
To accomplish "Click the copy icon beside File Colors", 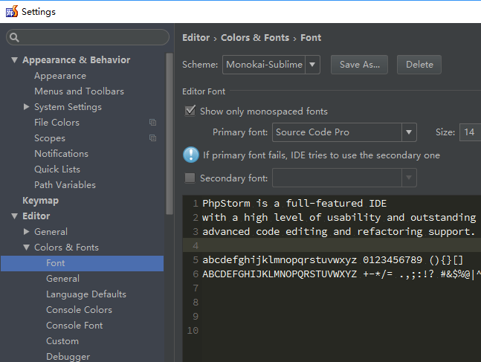I will [x=152, y=123].
